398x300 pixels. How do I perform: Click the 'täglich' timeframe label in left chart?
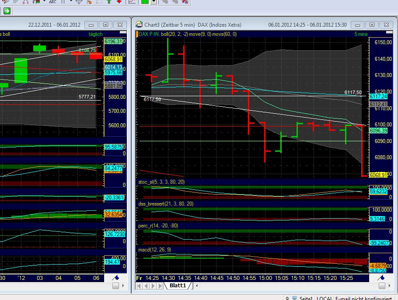[x=95, y=34]
